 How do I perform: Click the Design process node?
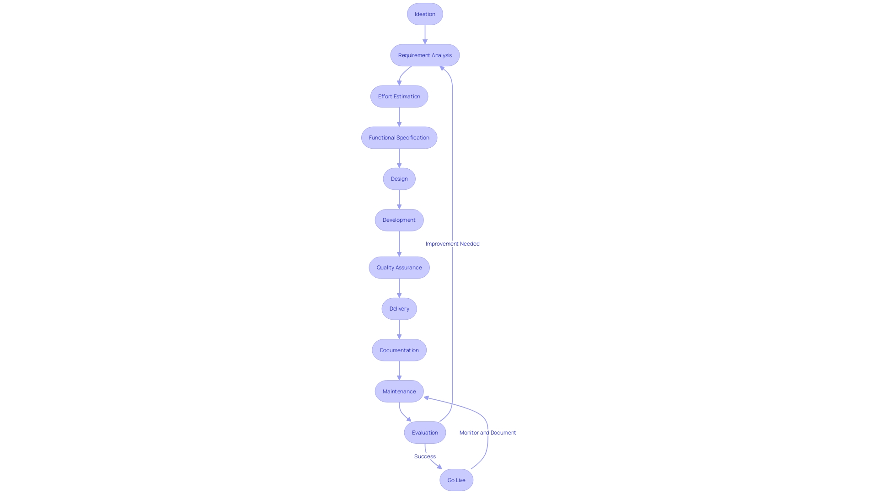point(399,178)
